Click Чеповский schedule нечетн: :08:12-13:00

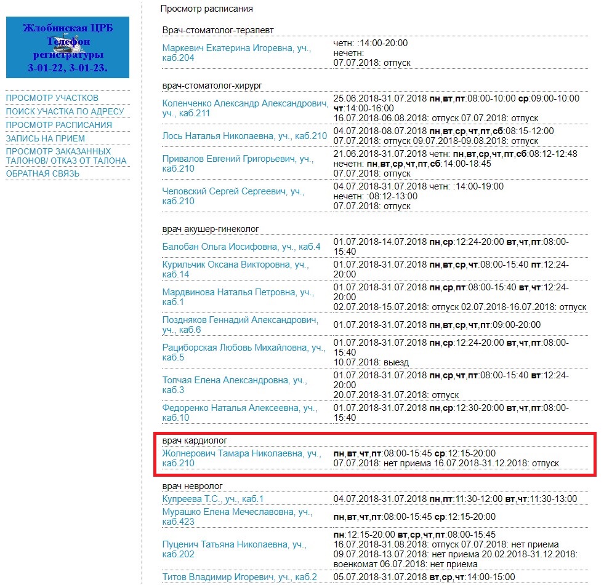point(376,196)
